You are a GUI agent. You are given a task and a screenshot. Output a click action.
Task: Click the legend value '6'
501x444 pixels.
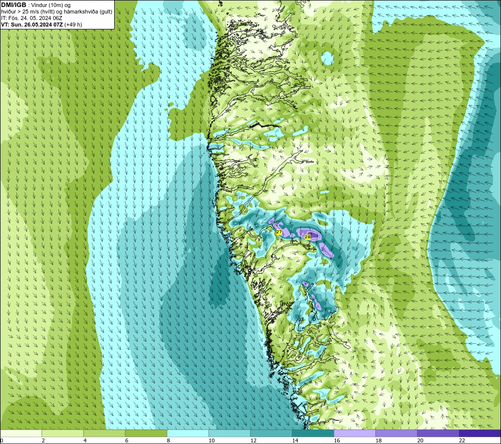point(127,440)
